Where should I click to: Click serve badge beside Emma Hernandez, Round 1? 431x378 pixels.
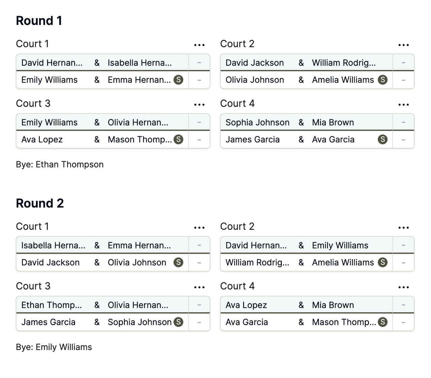point(178,80)
